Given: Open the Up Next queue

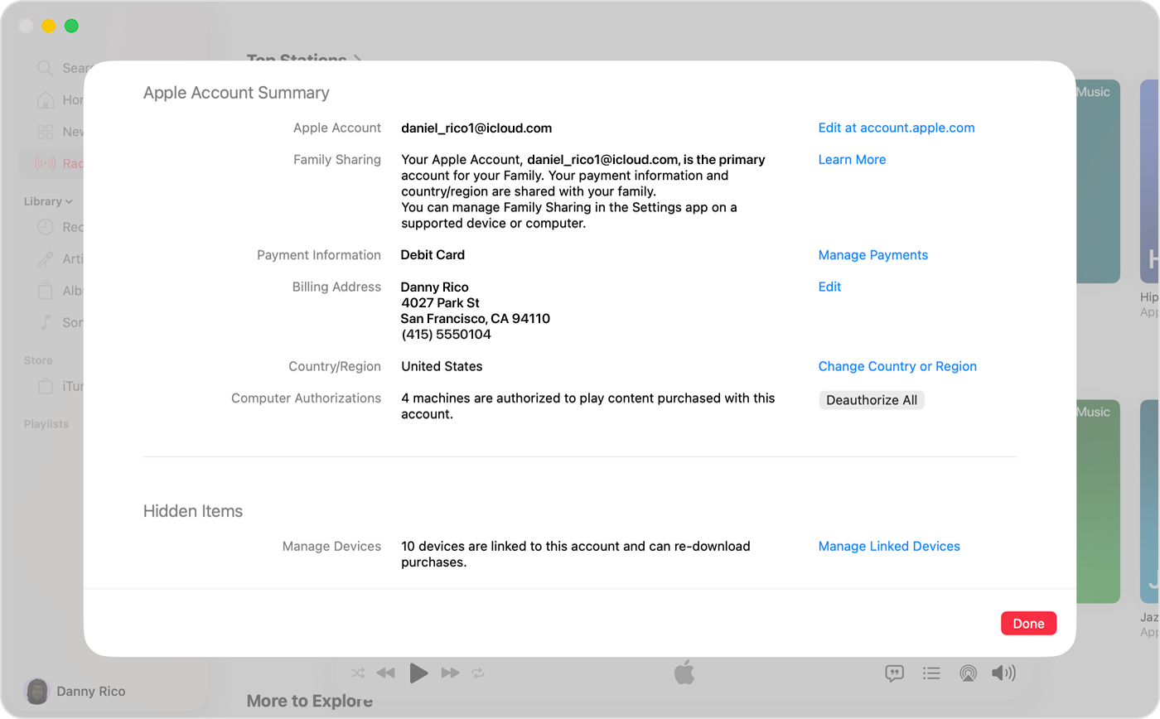Looking at the screenshot, I should [x=930, y=673].
